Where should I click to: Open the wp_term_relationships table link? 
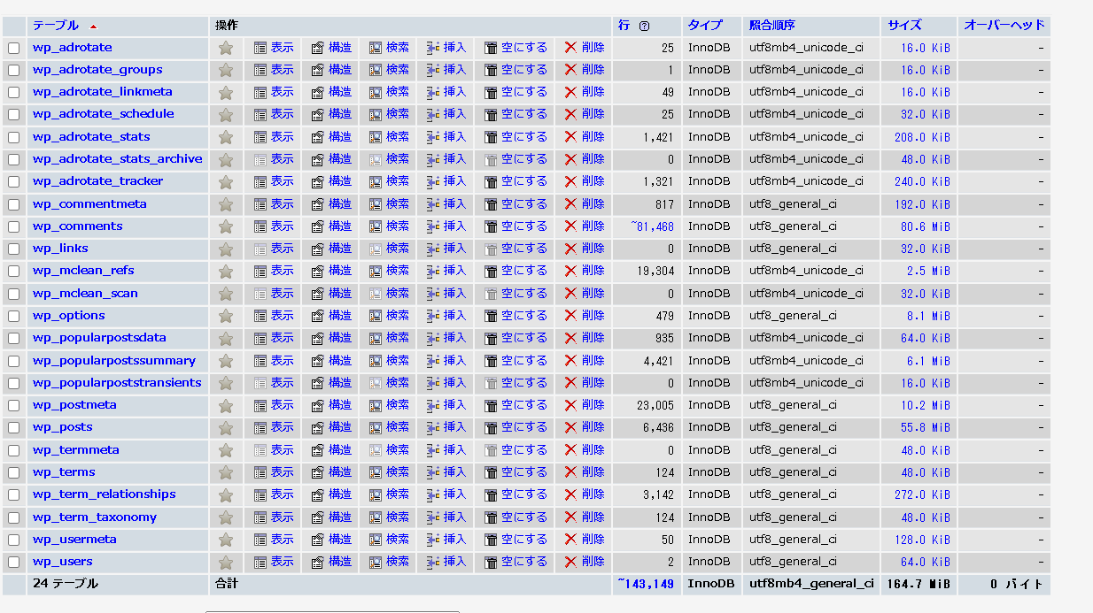(x=105, y=494)
